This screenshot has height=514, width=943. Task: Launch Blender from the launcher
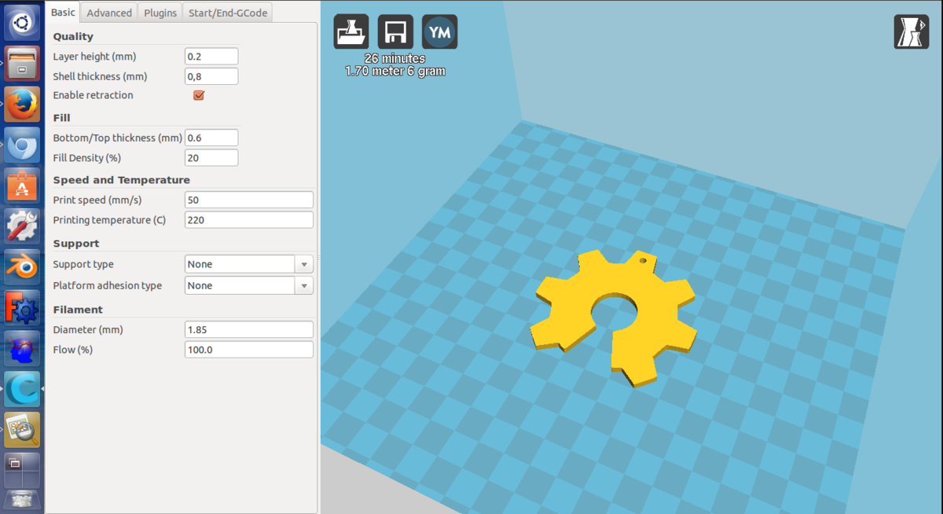coord(22,268)
